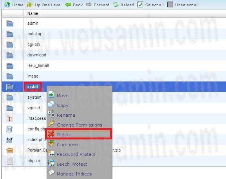The width and height of the screenshot is (226, 179).
Task: Choose Copy from the context menu
Action: [x=62, y=105]
